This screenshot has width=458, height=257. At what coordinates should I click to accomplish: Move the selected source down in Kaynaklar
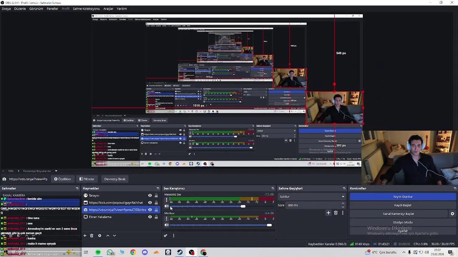[114, 236]
